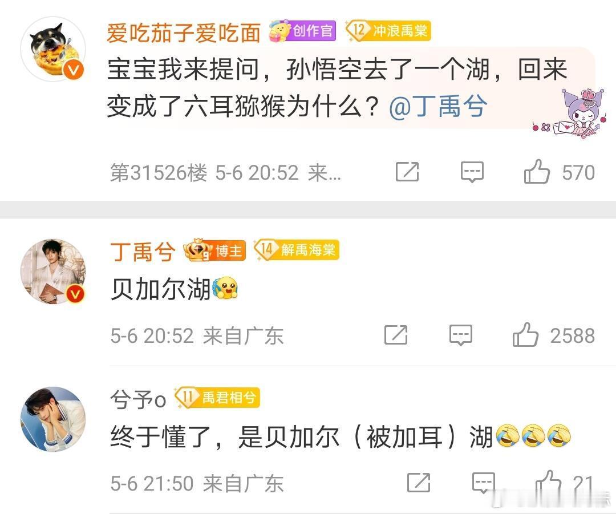Share 爱吃茄子爱吃面's comment via forward icon
The width and height of the screenshot is (616, 514).
tap(407, 172)
